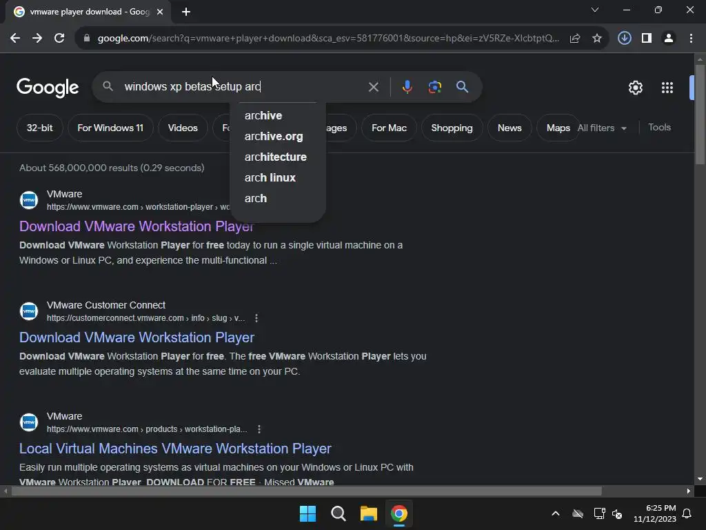Switch to News results
This screenshot has height=530, width=706.
[510, 128]
